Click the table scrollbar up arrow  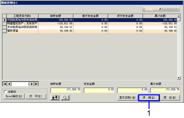[x=178, y=16]
